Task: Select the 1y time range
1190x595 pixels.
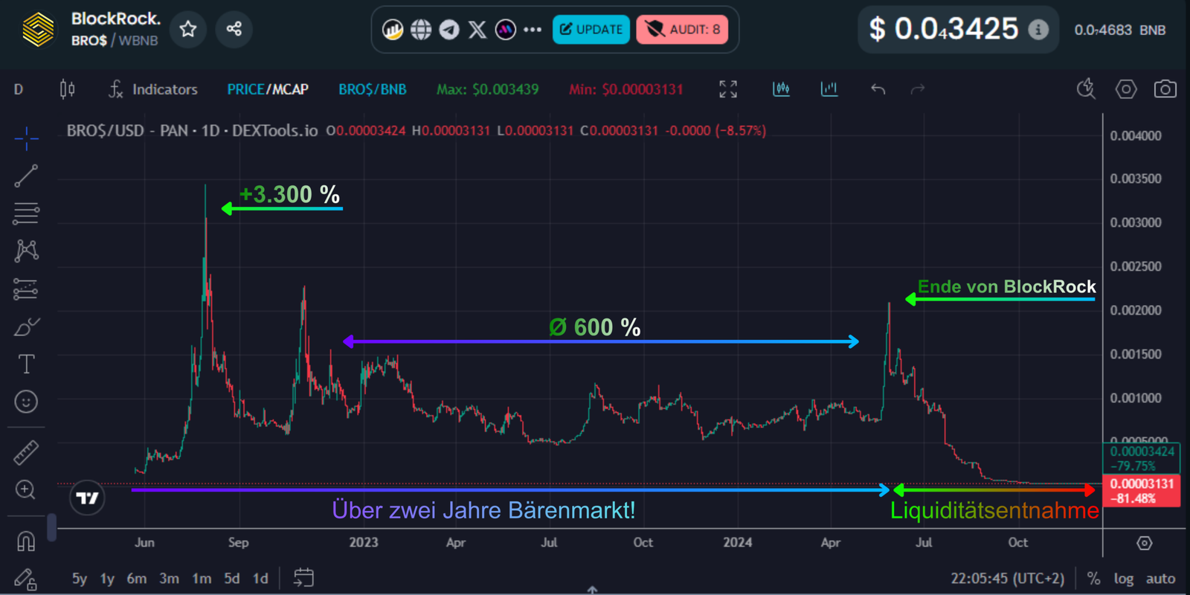Action: pos(107,579)
